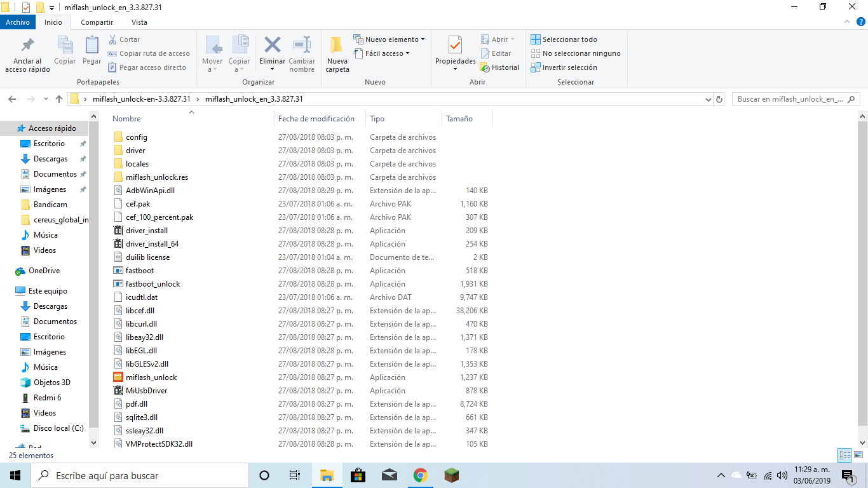This screenshot has width=868, height=488.
Task: Open the Mover a dropdown
Action: (212, 65)
